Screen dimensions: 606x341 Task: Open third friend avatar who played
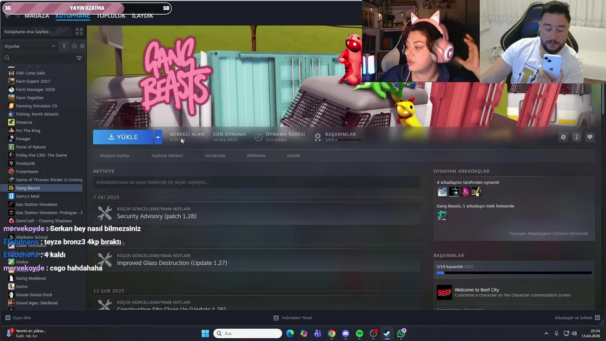[x=465, y=192]
